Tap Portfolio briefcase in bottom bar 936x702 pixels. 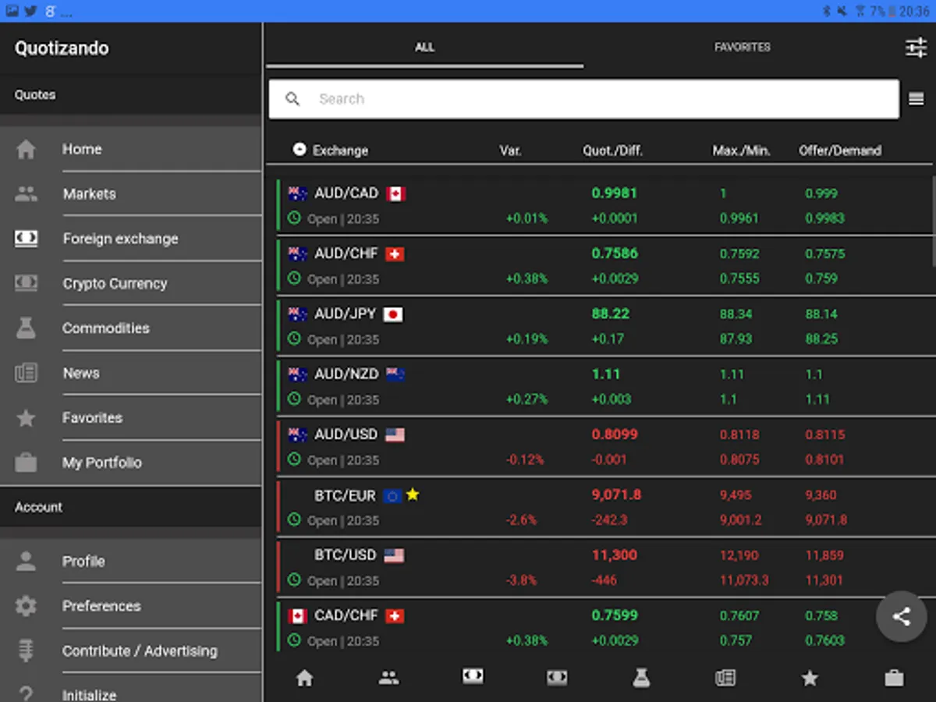(894, 678)
